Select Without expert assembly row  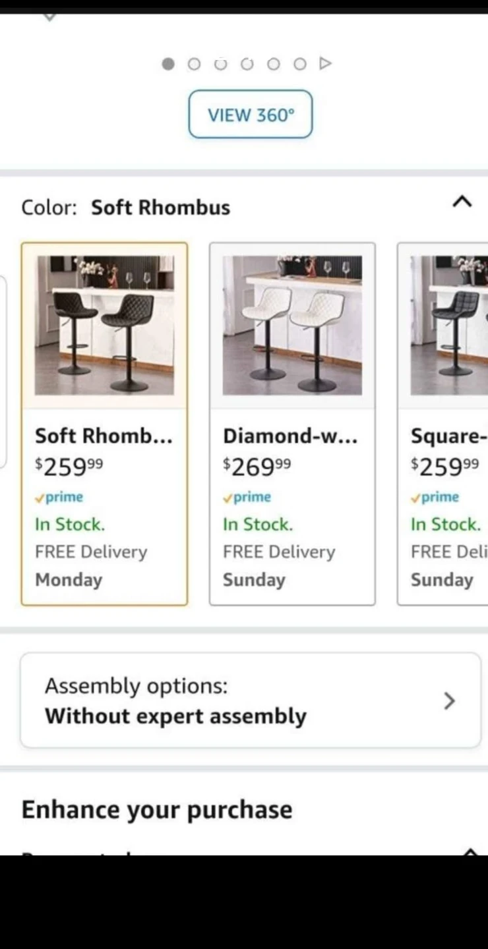[x=251, y=700]
